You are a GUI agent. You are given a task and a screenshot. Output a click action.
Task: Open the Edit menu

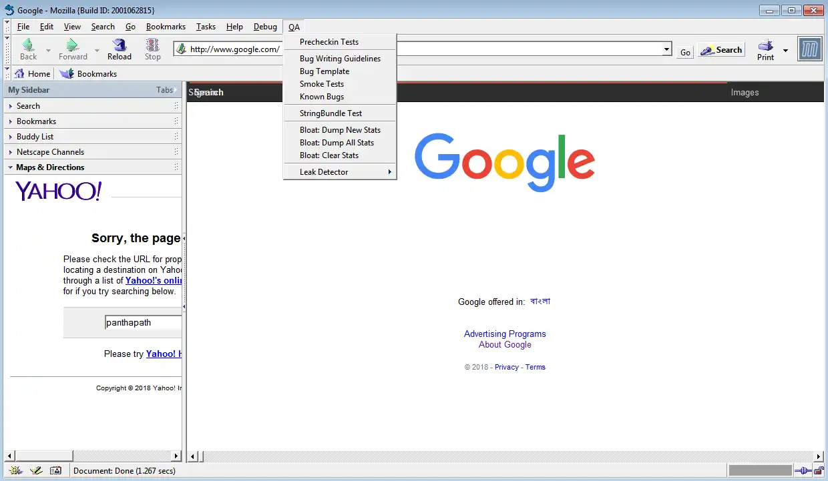click(47, 27)
